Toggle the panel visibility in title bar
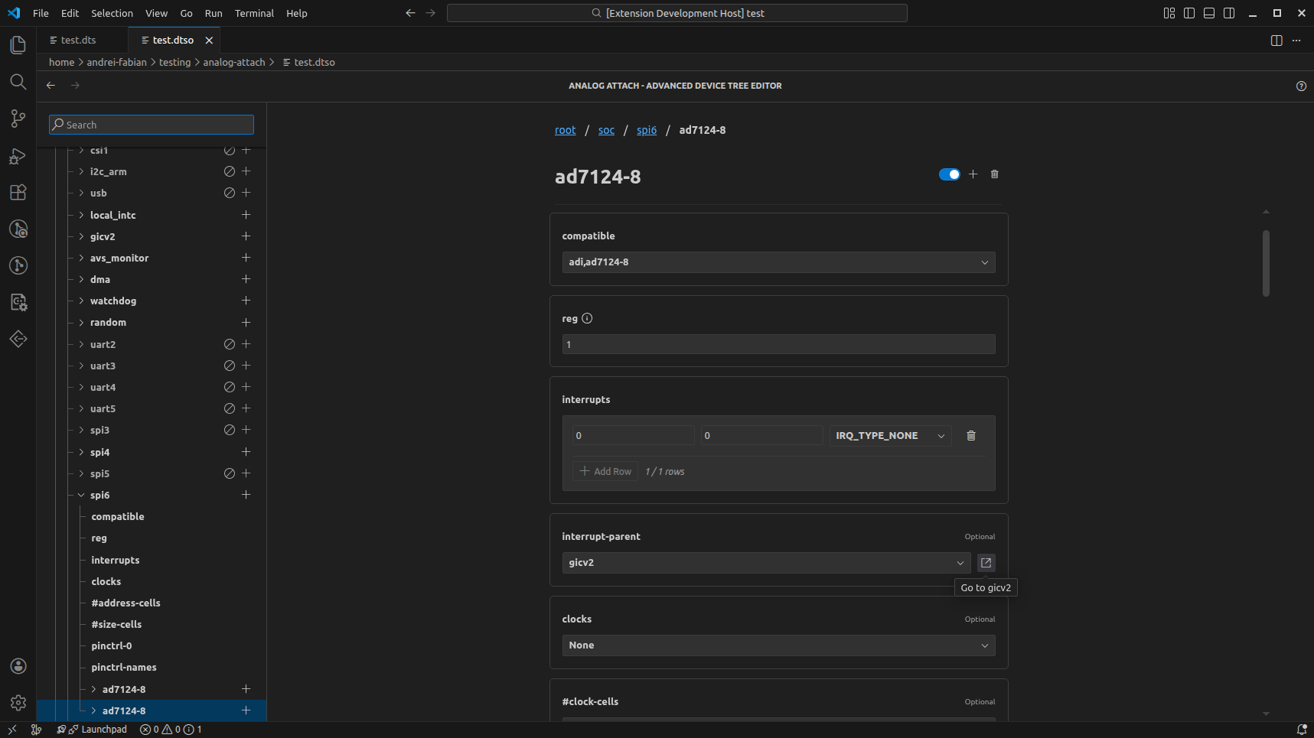The image size is (1314, 738). point(1208,13)
